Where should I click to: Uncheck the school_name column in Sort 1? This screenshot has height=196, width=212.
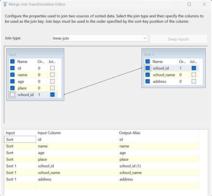tap(148, 75)
